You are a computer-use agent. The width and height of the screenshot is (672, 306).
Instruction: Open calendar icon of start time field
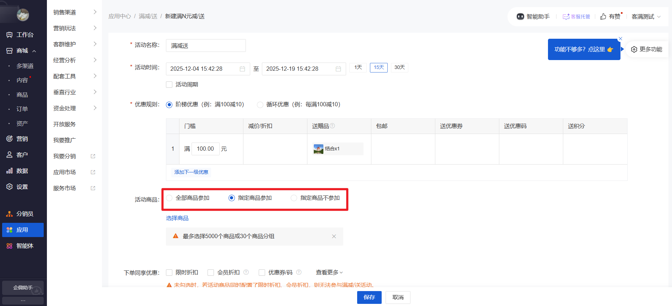242,69
